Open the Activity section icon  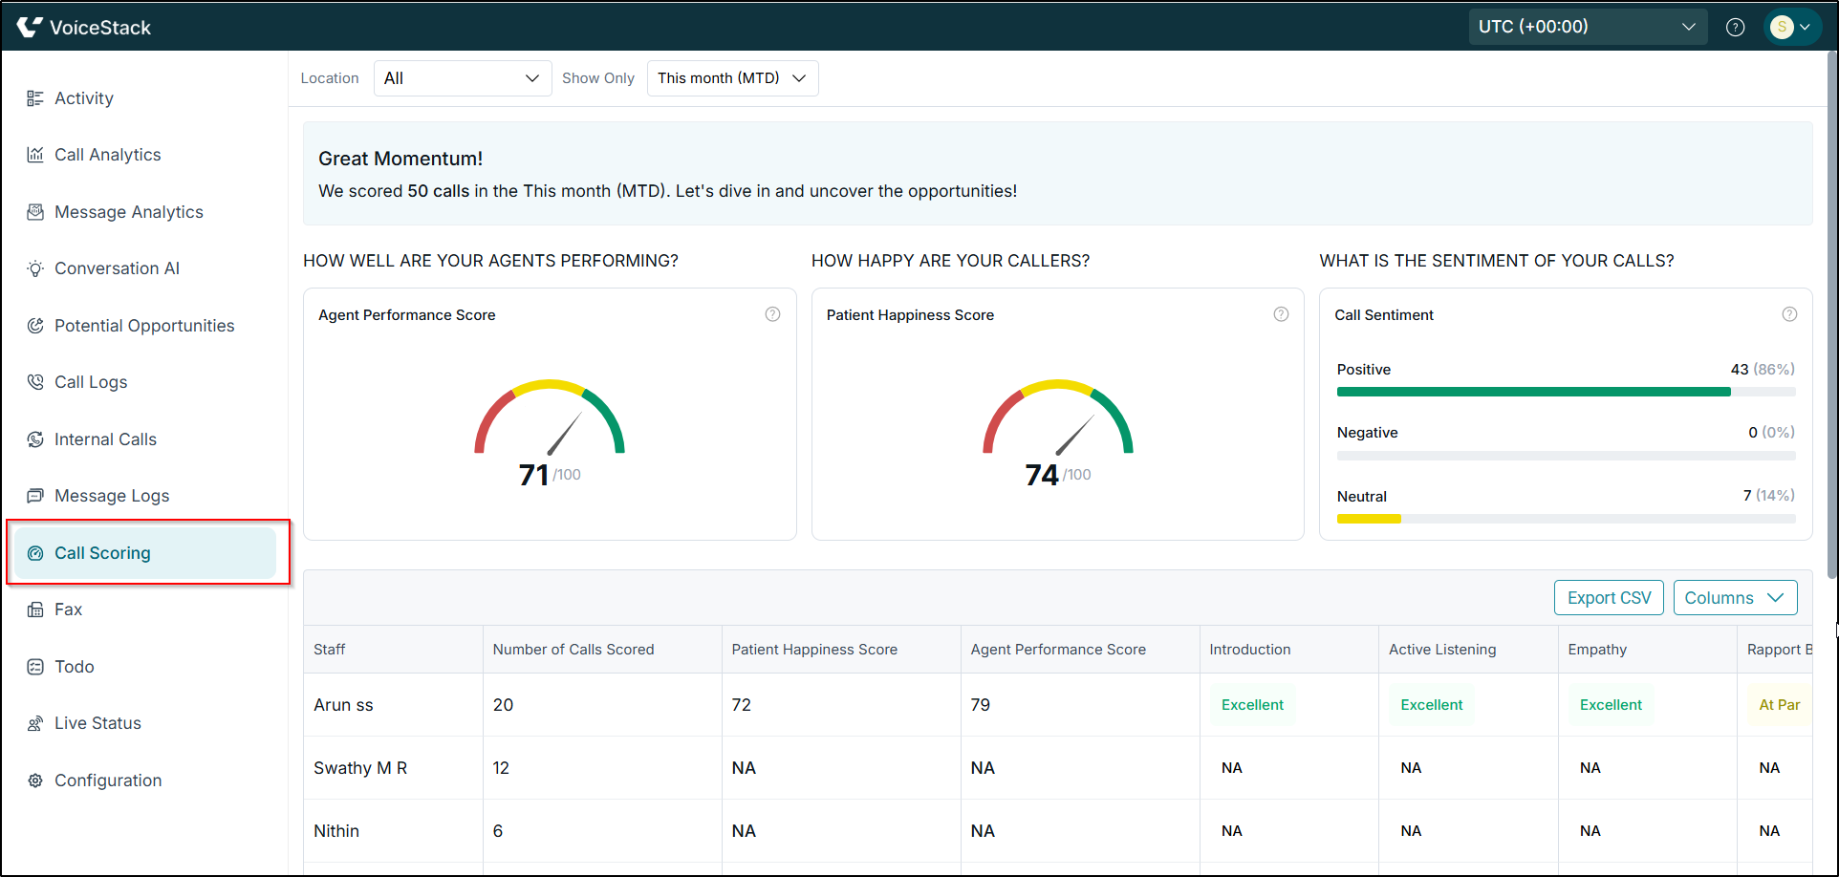[x=35, y=97]
